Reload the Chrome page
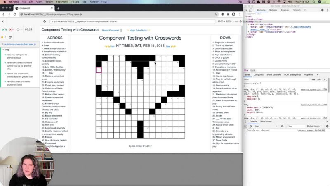Image resolution: width=330 pixels, height=186 pixels. point(15,14)
